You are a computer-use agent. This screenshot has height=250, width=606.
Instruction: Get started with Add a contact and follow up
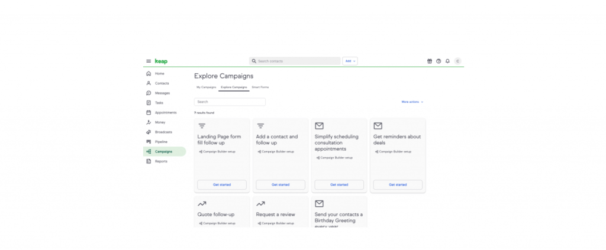pos(281,185)
